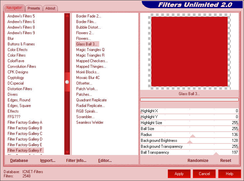Choose the Border Film... filter
The width and height of the screenshot is (244, 181).
tap(86, 22)
